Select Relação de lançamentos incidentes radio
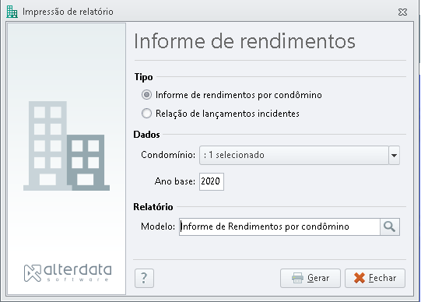The height and width of the screenshot is (302, 421). click(x=146, y=114)
